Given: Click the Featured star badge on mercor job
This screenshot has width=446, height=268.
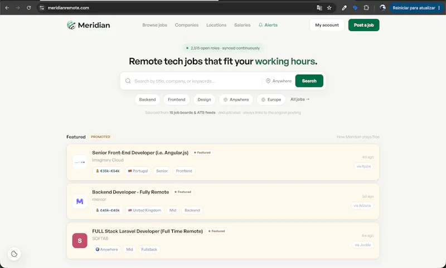Looking at the screenshot, I should 183,192.
